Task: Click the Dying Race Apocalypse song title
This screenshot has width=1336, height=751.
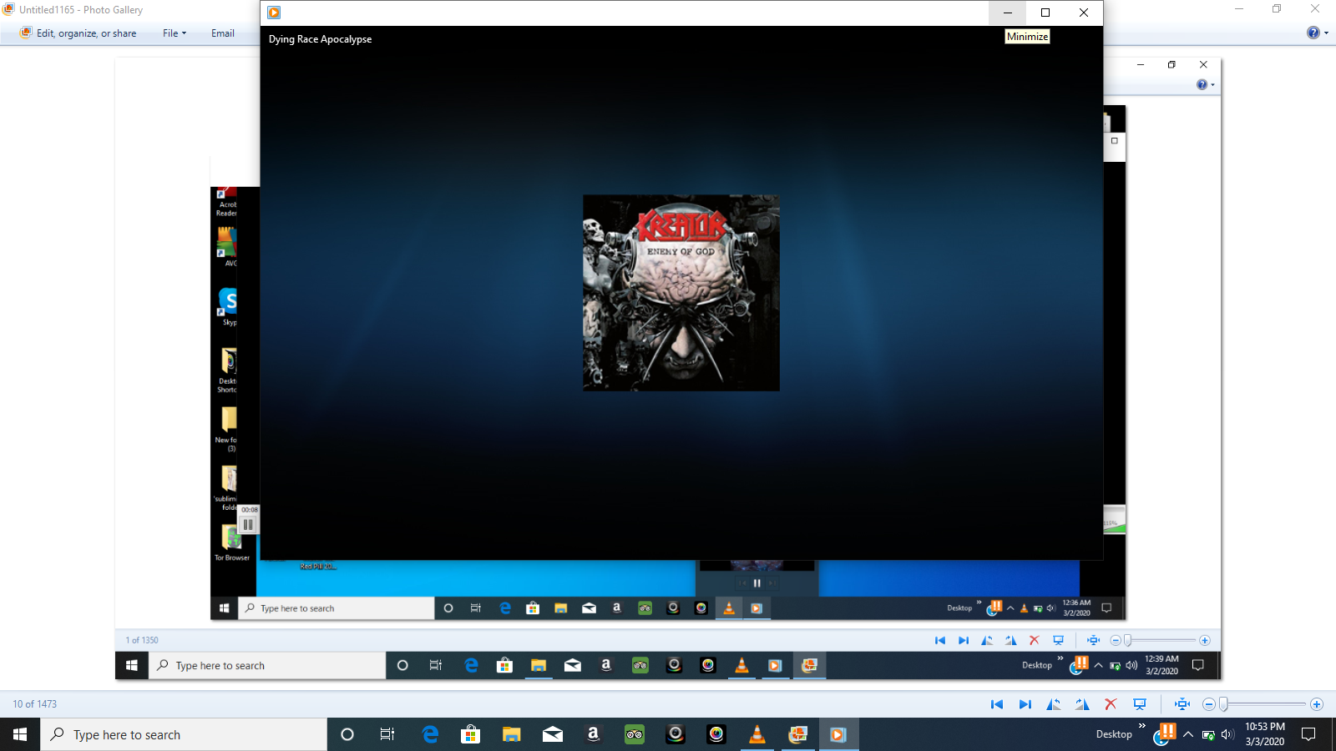Action: pos(321,39)
